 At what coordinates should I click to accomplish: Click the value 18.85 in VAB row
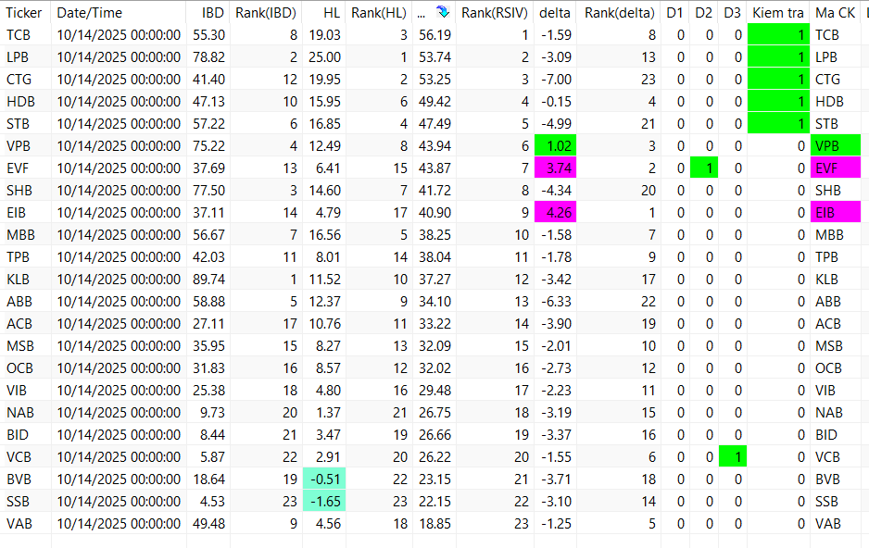click(435, 523)
